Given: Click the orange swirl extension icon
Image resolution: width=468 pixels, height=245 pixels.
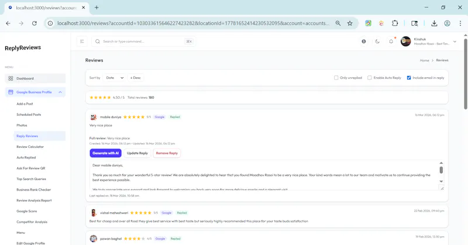Looking at the screenshot, I should coord(381,23).
